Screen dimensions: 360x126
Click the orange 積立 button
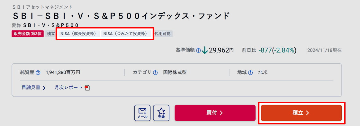coord(301,113)
